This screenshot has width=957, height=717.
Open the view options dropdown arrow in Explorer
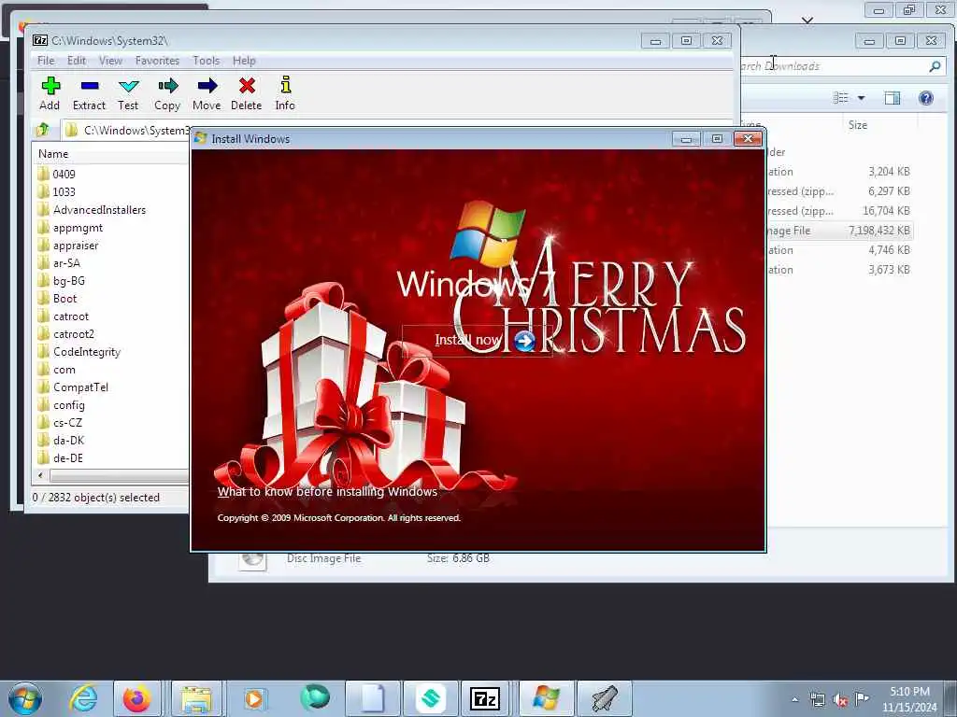pyautogui.click(x=861, y=97)
